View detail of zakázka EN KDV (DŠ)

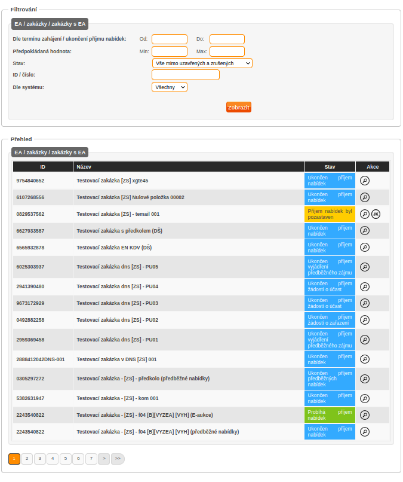coord(364,247)
